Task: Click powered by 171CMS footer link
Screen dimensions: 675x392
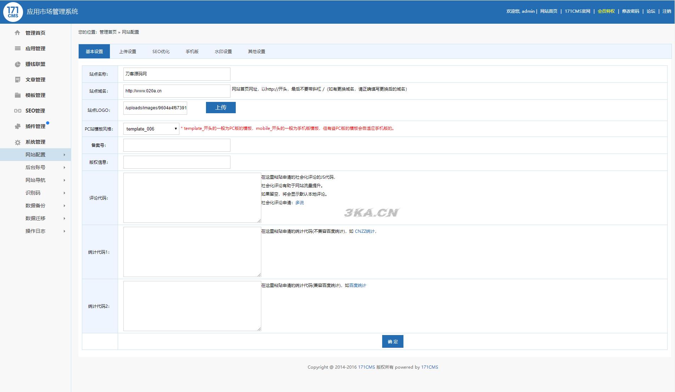Action: [430, 367]
